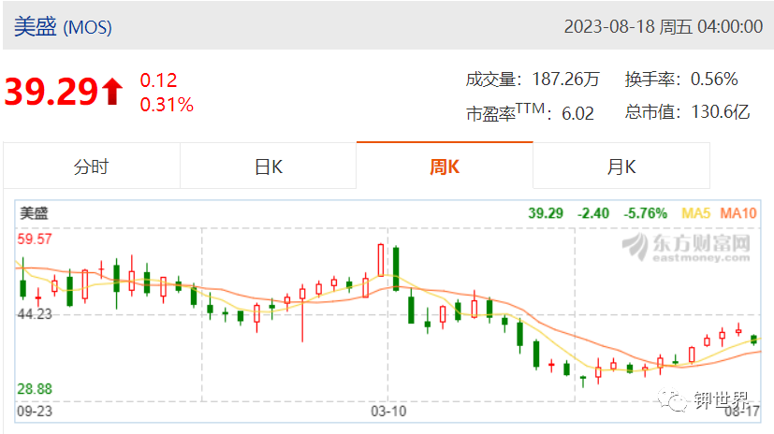Click the WeChat 钾世界 watermark icon
The width and height of the screenshot is (774, 434).
[672, 399]
